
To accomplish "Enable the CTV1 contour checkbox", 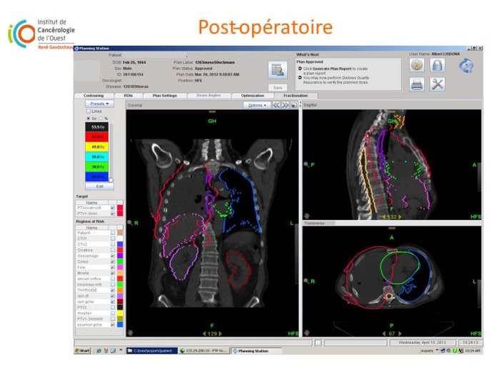I will pyautogui.click(x=113, y=238).
